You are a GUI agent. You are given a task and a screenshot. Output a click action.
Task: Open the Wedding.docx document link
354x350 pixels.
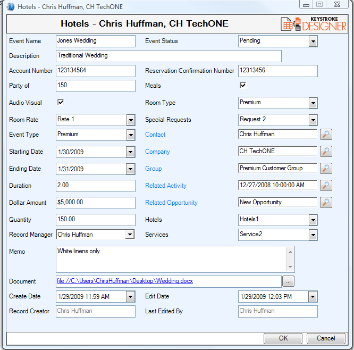(125, 281)
